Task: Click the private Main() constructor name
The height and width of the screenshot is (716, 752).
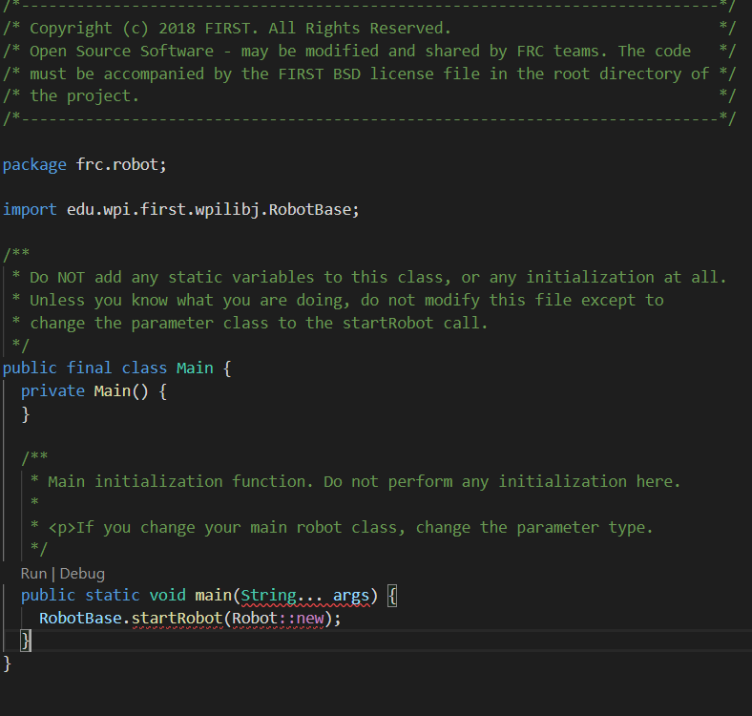Action: (113, 390)
